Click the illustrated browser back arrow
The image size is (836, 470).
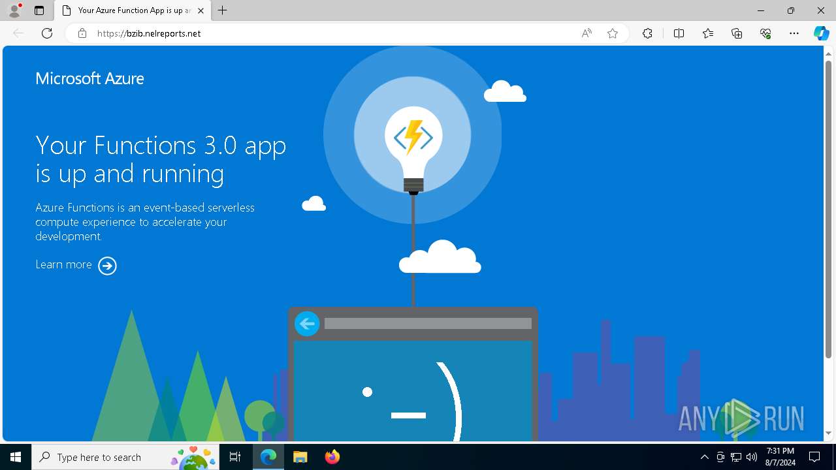[307, 324]
